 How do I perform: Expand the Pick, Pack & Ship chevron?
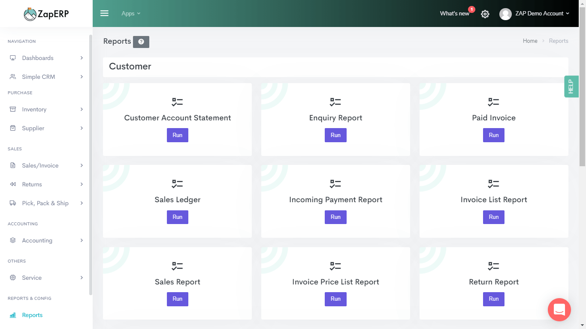tap(82, 203)
